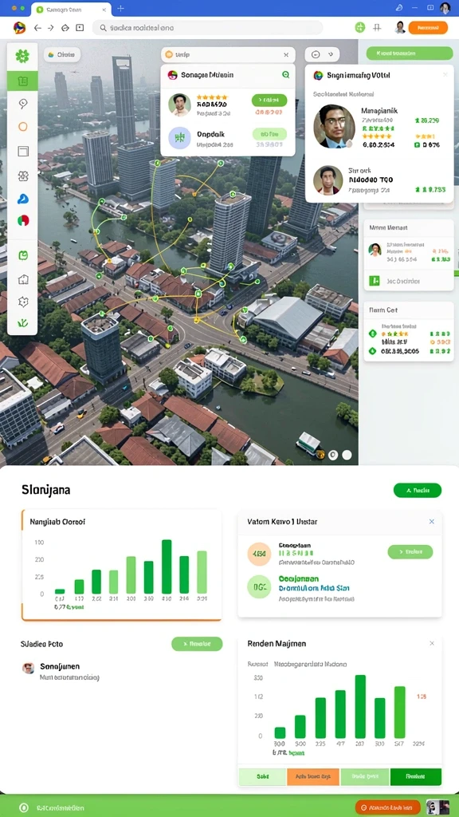Click the map chip with colorful logo top-left
This screenshot has width=459, height=817.
pos(61,54)
